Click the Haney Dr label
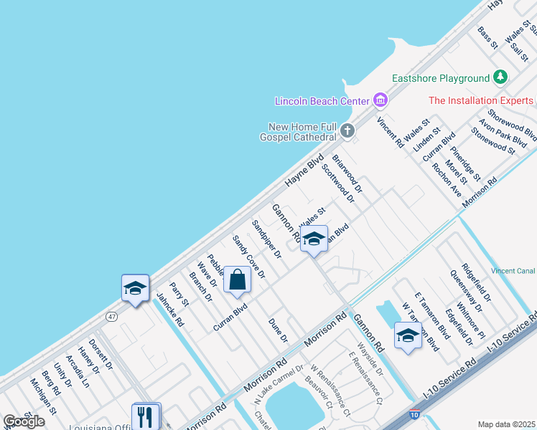The height and width of the screenshot is (430, 537). tap(88, 360)
